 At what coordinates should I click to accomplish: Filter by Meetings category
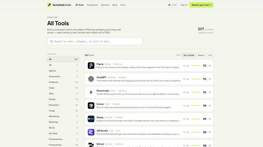point(63,122)
